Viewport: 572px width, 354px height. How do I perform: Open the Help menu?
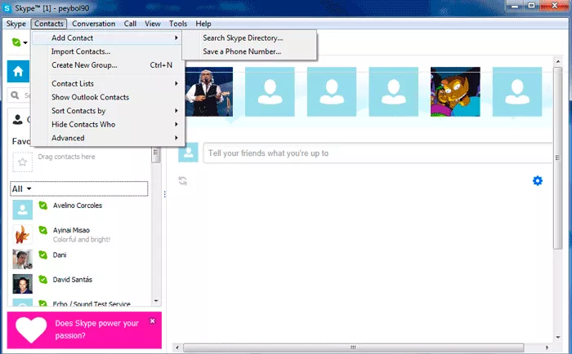(203, 24)
